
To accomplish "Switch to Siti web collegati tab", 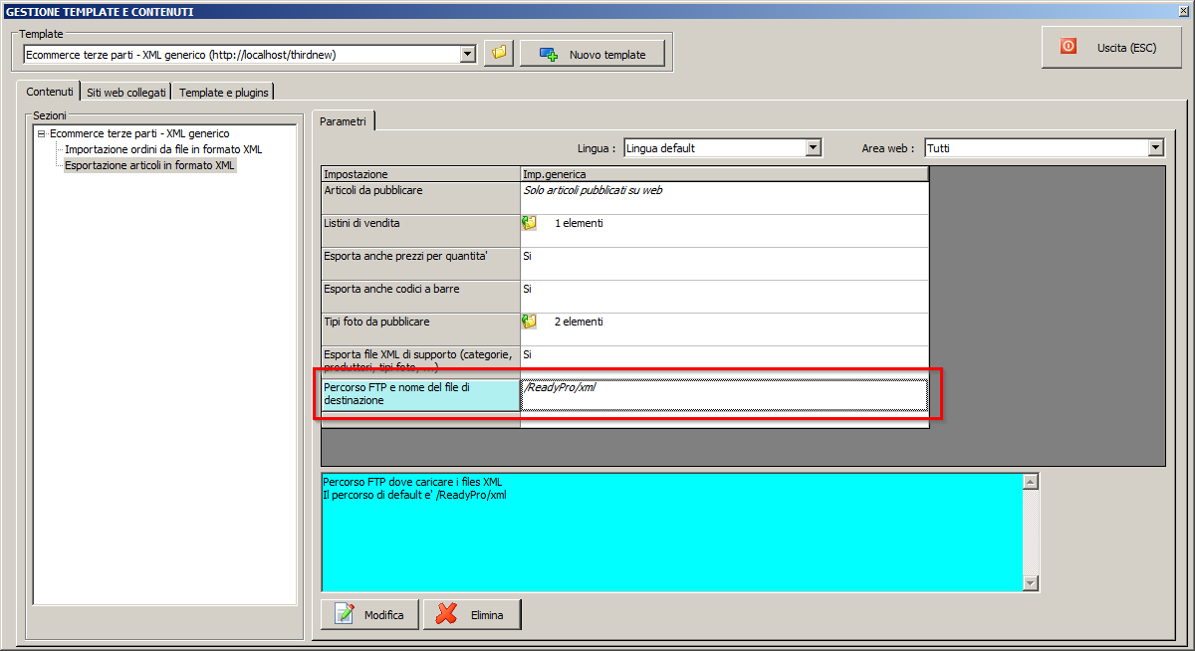I will 126,92.
